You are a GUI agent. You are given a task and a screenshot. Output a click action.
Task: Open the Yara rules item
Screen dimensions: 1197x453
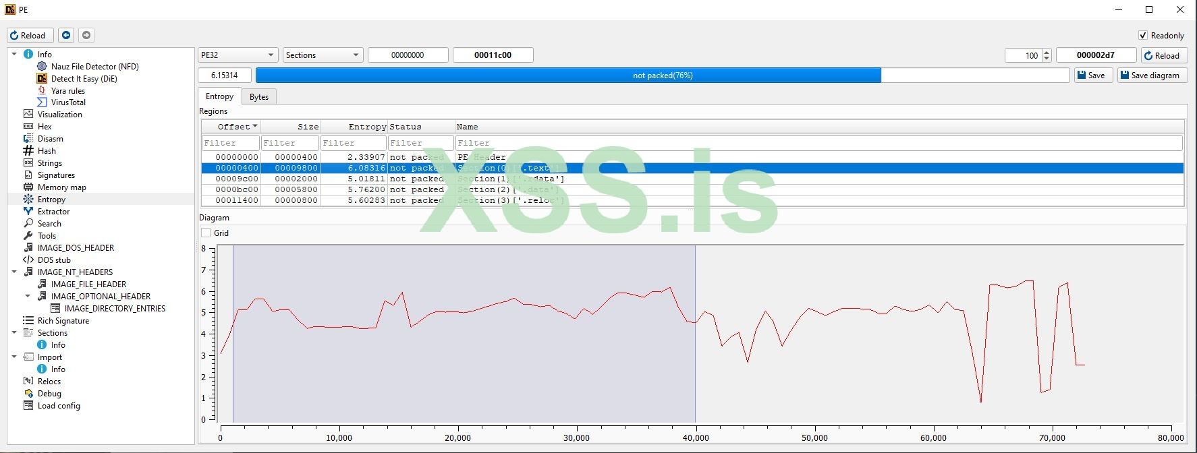pos(67,90)
